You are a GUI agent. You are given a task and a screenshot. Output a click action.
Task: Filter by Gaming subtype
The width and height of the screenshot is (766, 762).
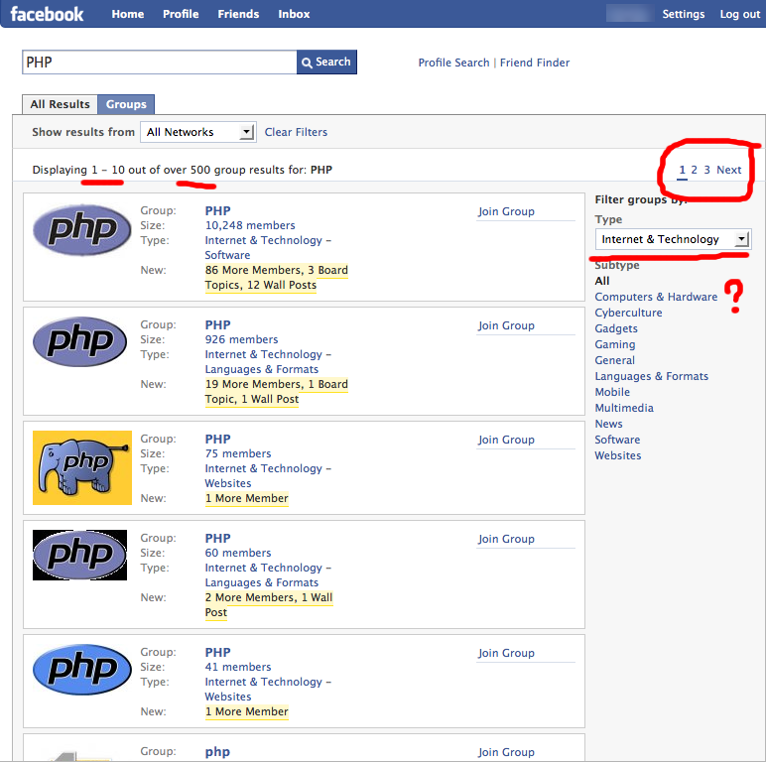coord(615,344)
